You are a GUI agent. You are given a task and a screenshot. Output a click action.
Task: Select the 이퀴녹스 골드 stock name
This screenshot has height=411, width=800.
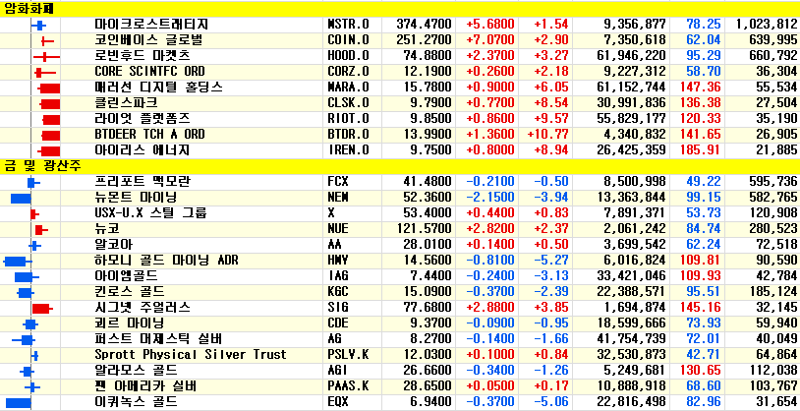pyautogui.click(x=137, y=402)
